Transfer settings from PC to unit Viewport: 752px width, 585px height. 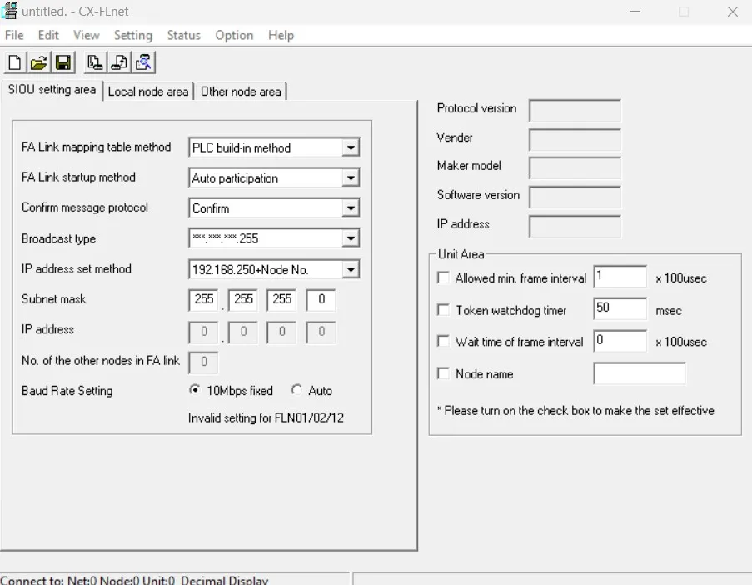[117, 62]
